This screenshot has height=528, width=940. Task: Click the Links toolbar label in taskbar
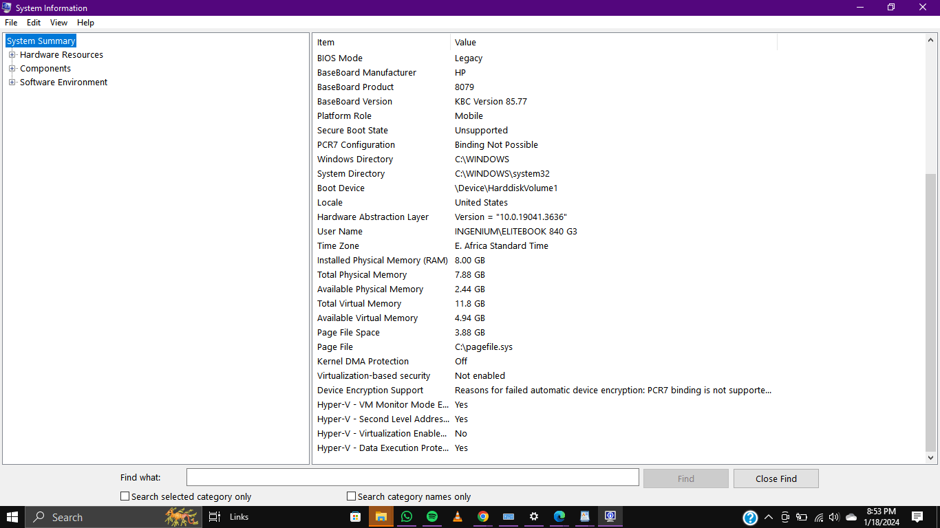(x=239, y=517)
